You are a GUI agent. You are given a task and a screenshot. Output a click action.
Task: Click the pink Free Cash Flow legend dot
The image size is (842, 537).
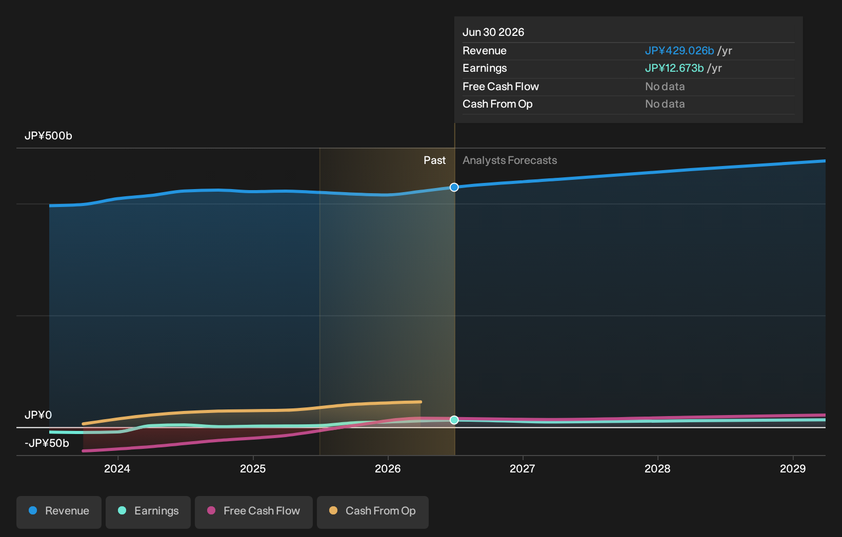[x=211, y=511]
